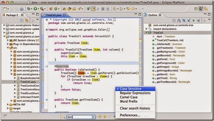Image resolution: width=214 pixels, height=121 pixels.
Task: Click the New wizard toolbar icon
Action: tap(5, 9)
